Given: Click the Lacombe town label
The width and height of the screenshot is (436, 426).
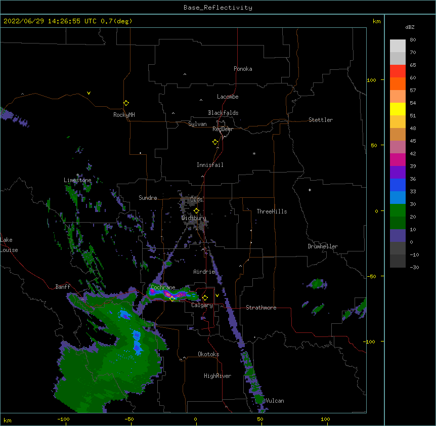Looking at the screenshot, I should point(228,97).
